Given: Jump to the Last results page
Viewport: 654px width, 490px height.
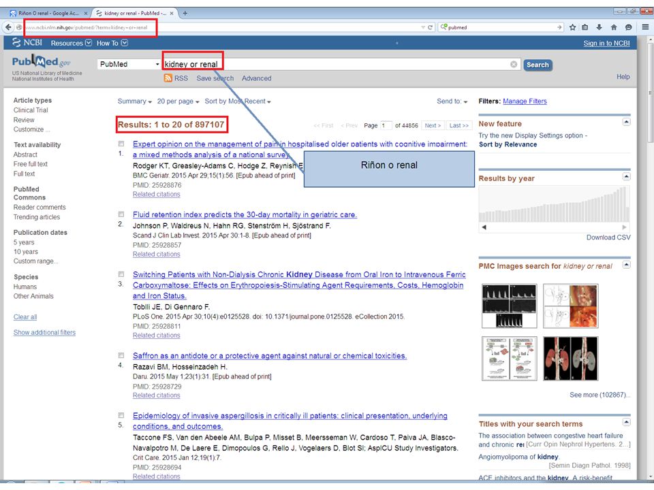Looking at the screenshot, I should [x=458, y=125].
